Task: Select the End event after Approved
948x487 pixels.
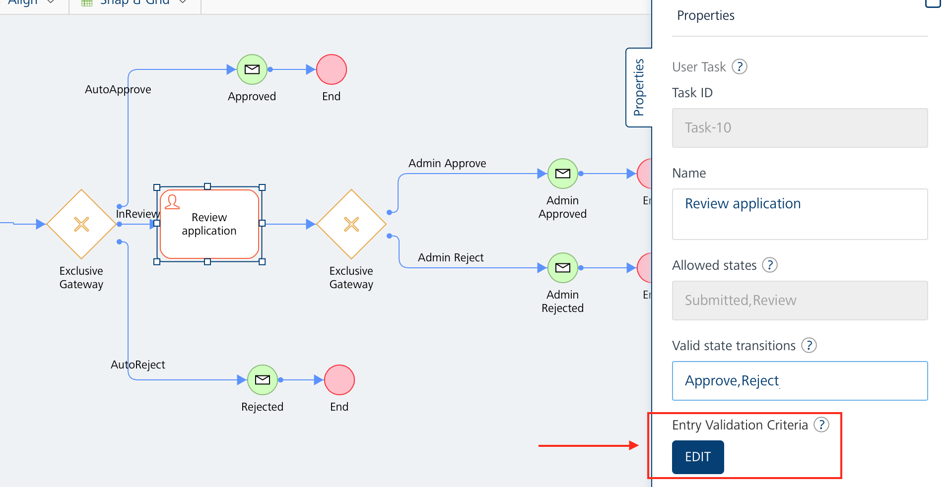Action: [331, 69]
